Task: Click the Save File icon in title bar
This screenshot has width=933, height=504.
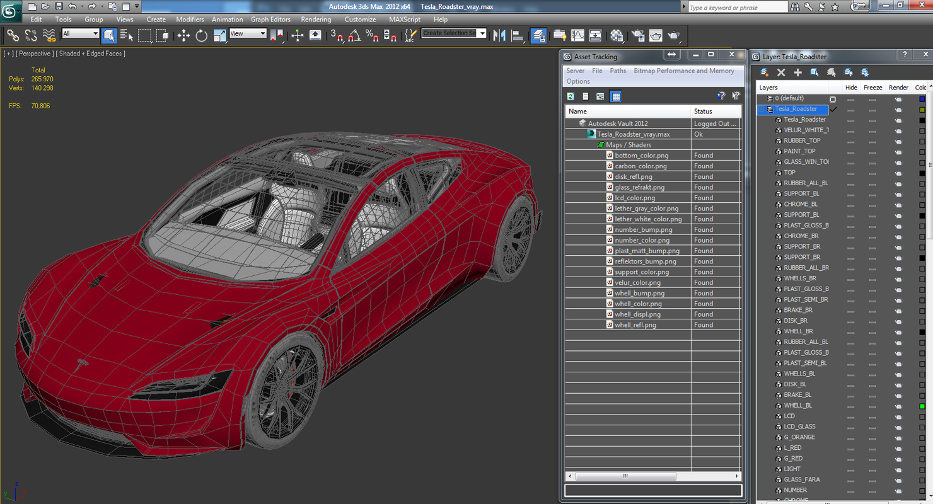Action: click(x=59, y=6)
